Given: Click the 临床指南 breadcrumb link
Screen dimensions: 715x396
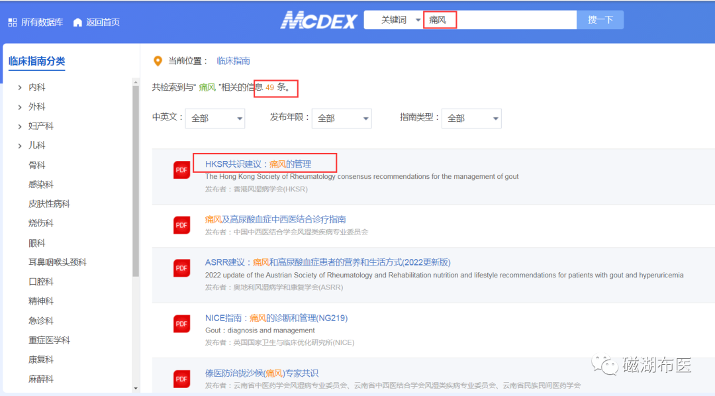Looking at the screenshot, I should point(234,61).
